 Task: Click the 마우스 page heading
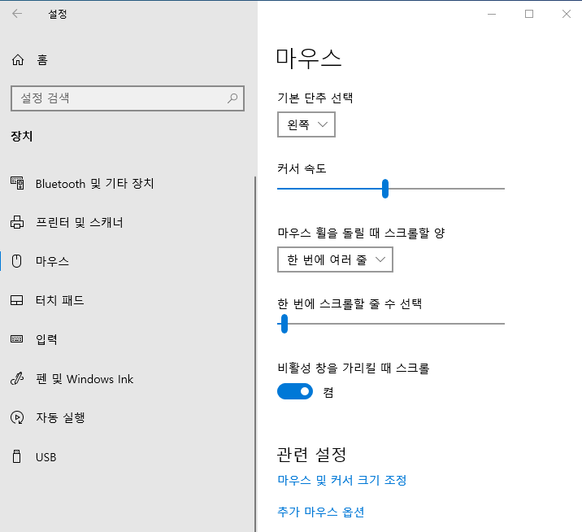(x=308, y=59)
